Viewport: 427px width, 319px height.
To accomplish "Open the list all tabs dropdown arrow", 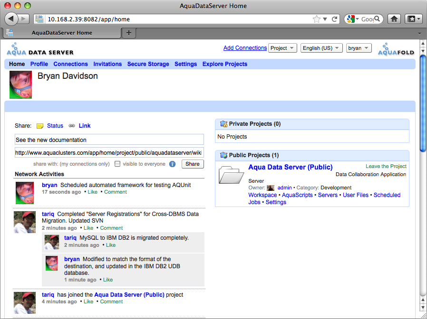I will 420,33.
